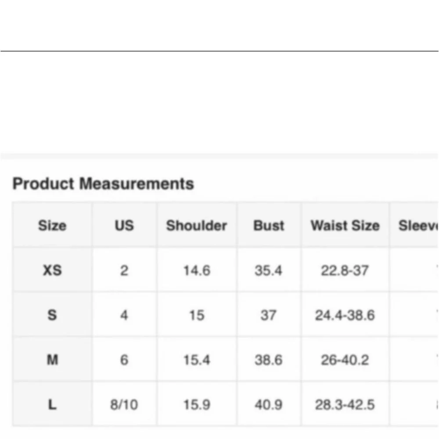439x439 pixels.
Task: Click the S size row label
Action: point(52,315)
